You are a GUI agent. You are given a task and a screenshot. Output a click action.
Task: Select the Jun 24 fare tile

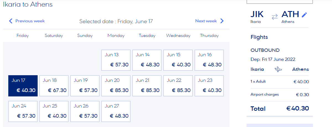[x=23, y=111]
